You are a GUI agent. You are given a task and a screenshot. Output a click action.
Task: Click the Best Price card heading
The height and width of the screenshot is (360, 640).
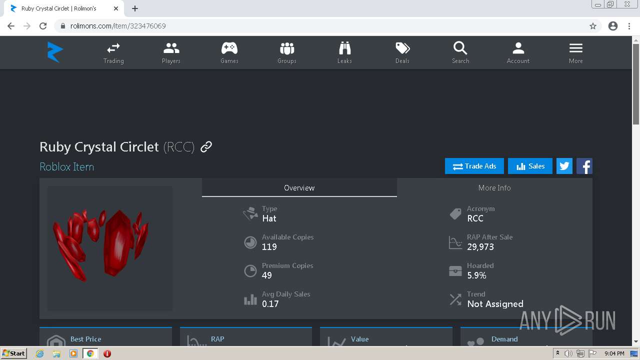[86, 339]
